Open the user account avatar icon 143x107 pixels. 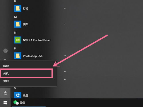[5, 51]
